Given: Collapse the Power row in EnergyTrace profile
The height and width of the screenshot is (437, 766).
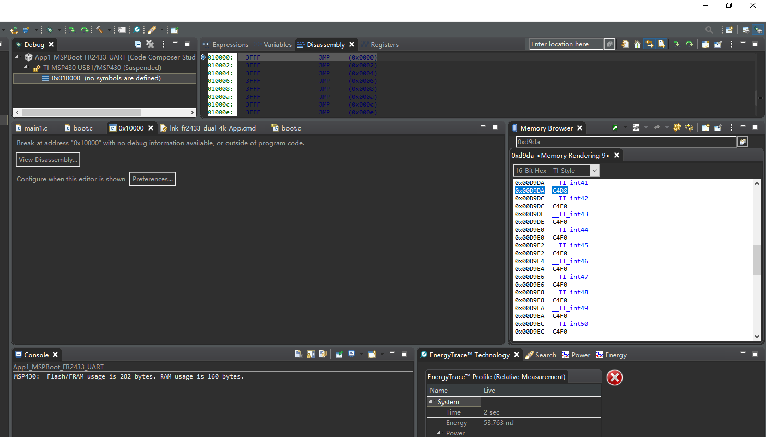Looking at the screenshot, I should [439, 433].
